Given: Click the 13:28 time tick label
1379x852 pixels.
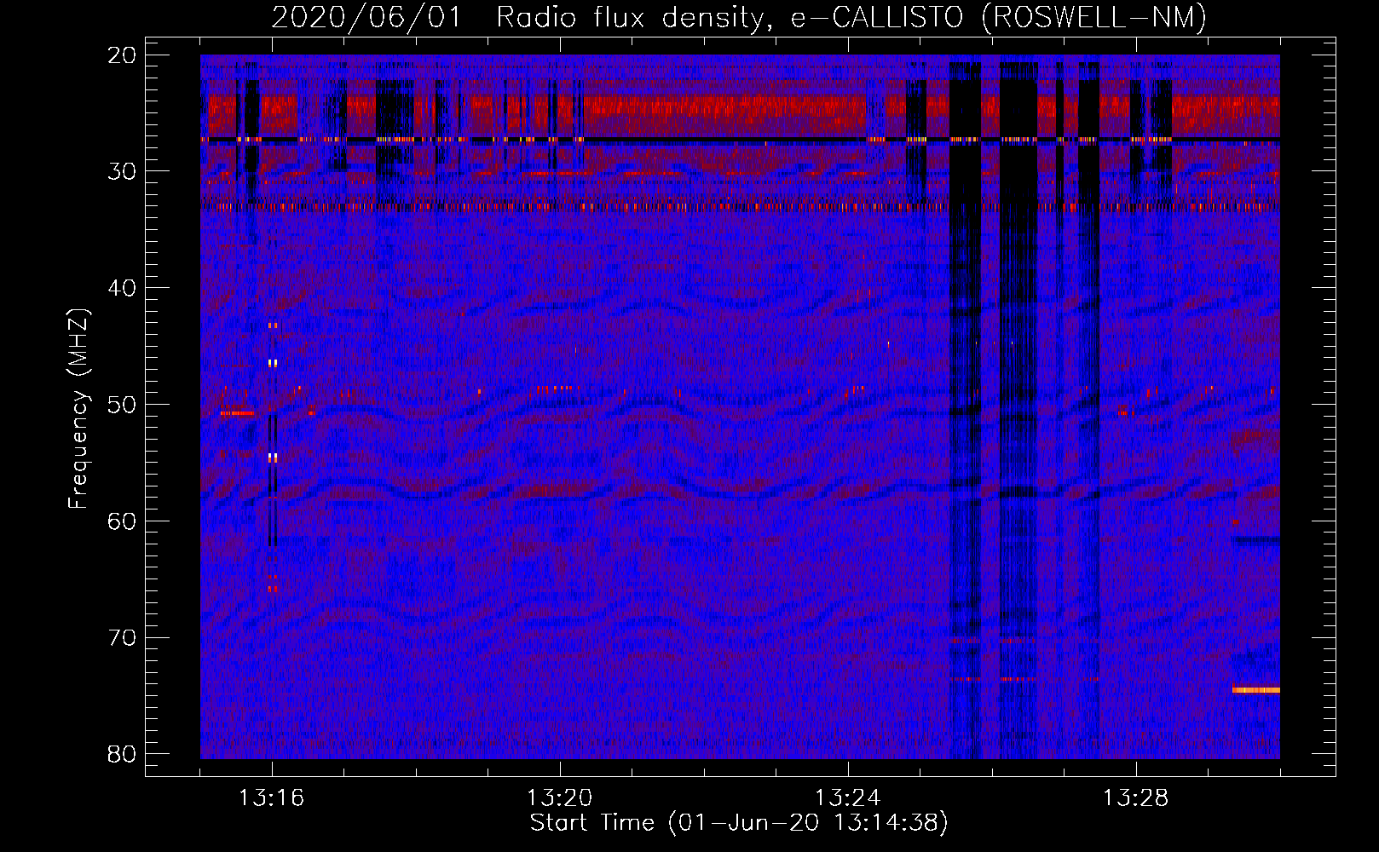Looking at the screenshot, I should point(1136,798).
